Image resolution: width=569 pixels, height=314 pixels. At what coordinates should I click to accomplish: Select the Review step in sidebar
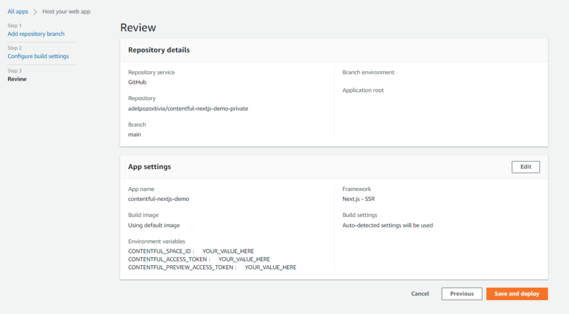[17, 79]
